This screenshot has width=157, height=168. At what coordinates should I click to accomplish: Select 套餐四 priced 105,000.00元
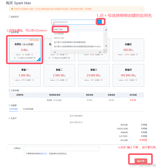click(x=128, y=75)
